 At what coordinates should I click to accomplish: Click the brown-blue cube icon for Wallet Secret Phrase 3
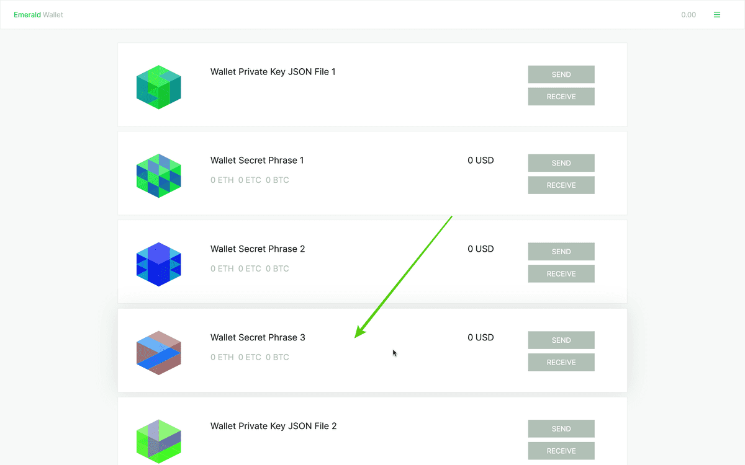pyautogui.click(x=158, y=353)
